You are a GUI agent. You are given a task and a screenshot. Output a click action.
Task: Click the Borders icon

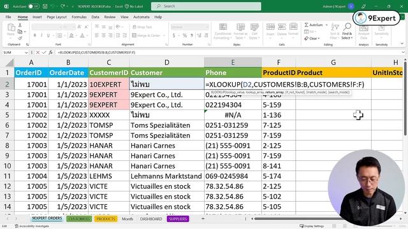(59, 36)
